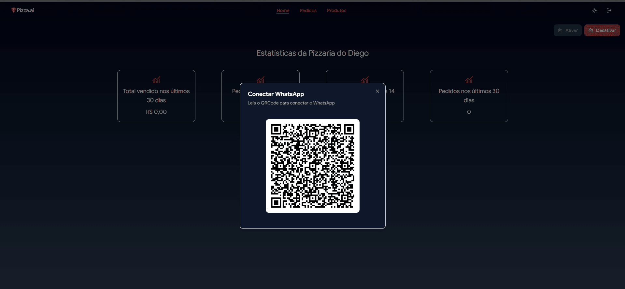The image size is (625, 289).
Task: Click chart icon in Pedidos últimos 30 dias card
Action: [469, 80]
